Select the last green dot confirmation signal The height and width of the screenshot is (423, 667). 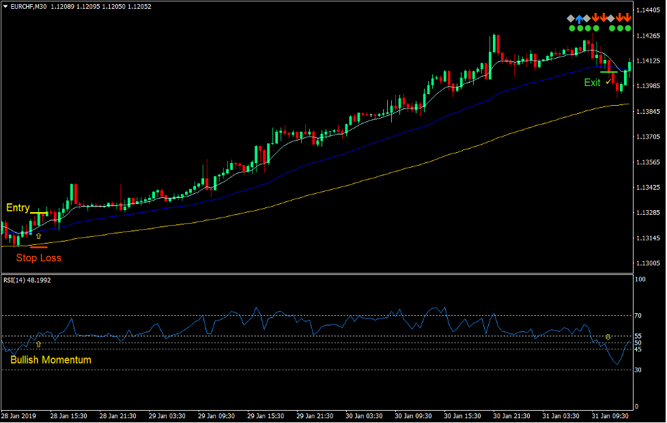[628, 28]
